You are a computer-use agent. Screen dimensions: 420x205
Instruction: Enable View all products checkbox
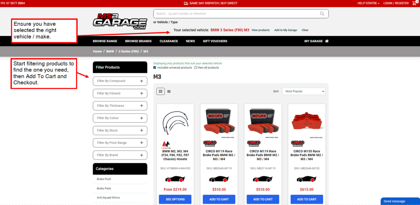click(x=195, y=67)
